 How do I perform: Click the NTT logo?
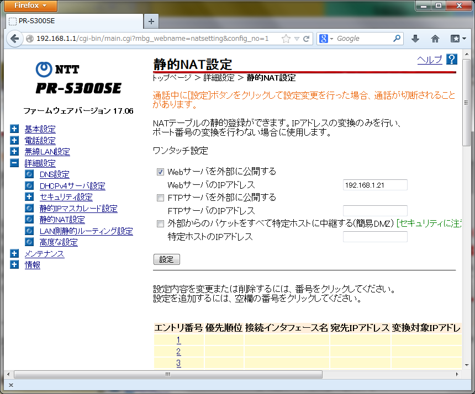point(57,70)
